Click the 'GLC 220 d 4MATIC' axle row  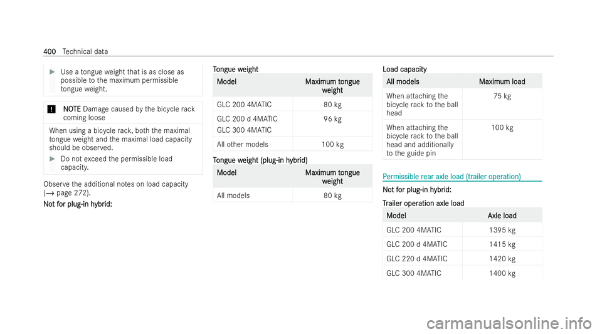(x=462, y=259)
